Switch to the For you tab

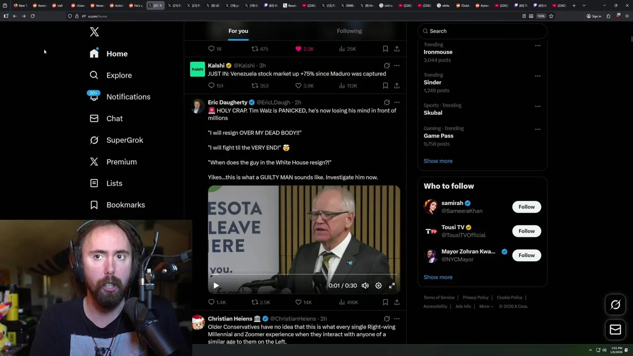[238, 31]
